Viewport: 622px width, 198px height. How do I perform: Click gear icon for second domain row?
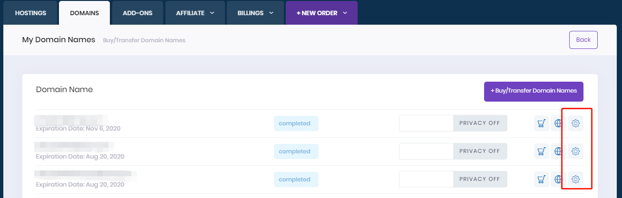(575, 151)
